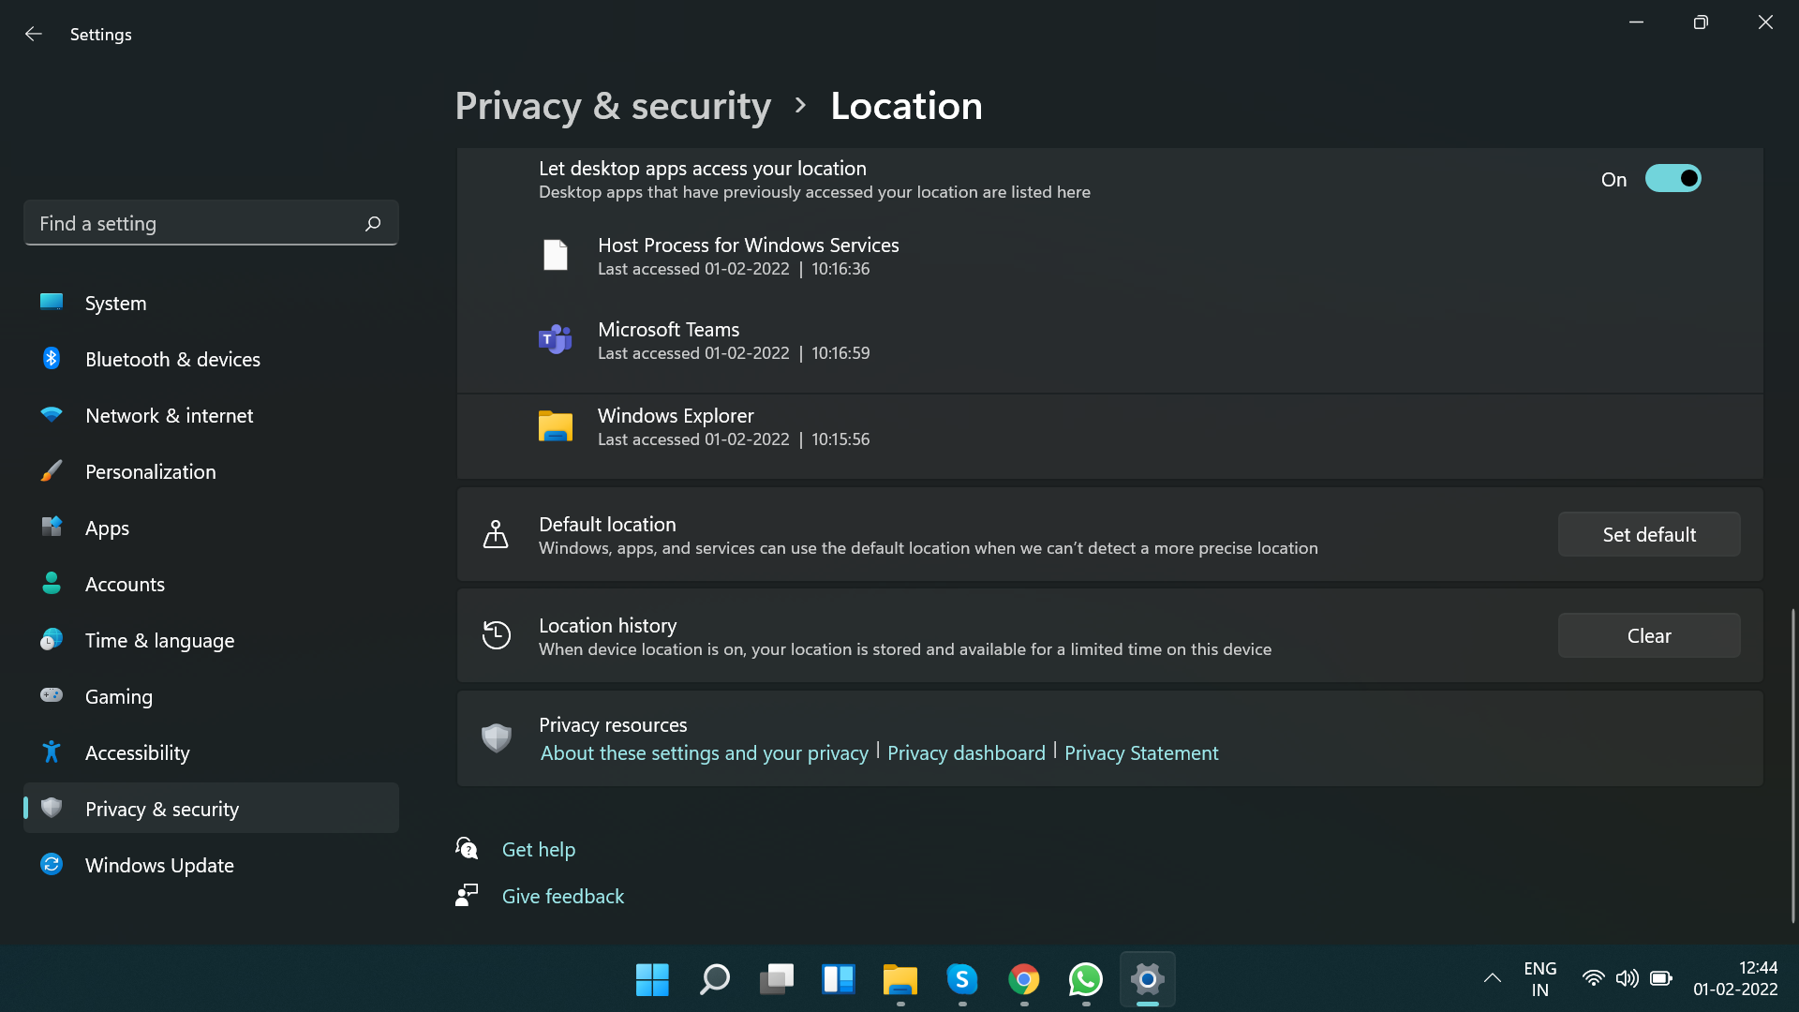Show hidden system tray icons chevron
Viewport: 1799px width, 1012px height.
coord(1492,978)
